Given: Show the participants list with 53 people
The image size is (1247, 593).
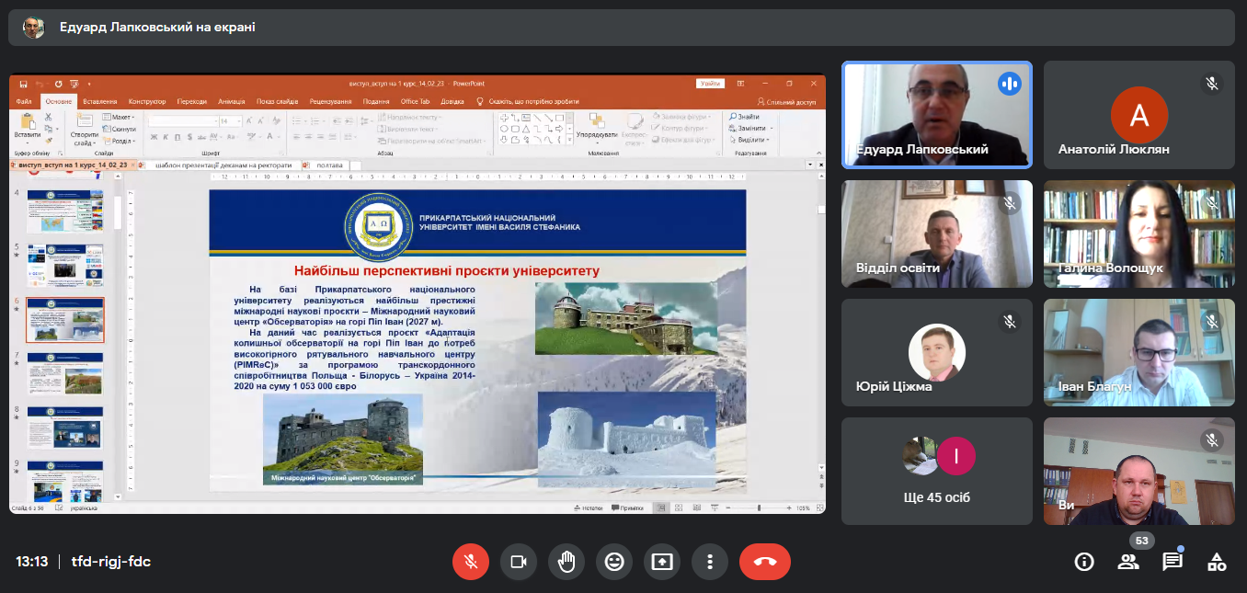Looking at the screenshot, I should coord(1128,562).
